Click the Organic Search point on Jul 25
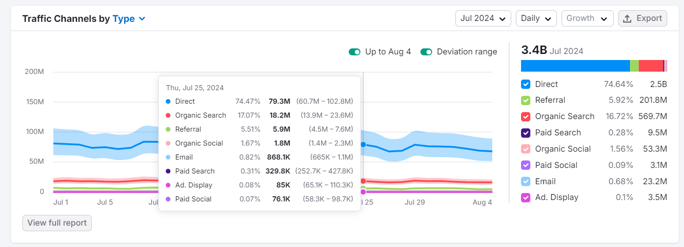684x247 pixels. (363, 181)
